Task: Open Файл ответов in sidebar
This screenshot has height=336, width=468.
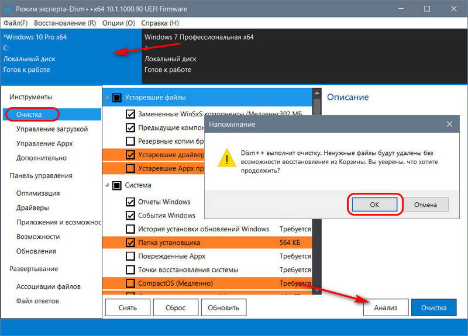Action: [37, 301]
